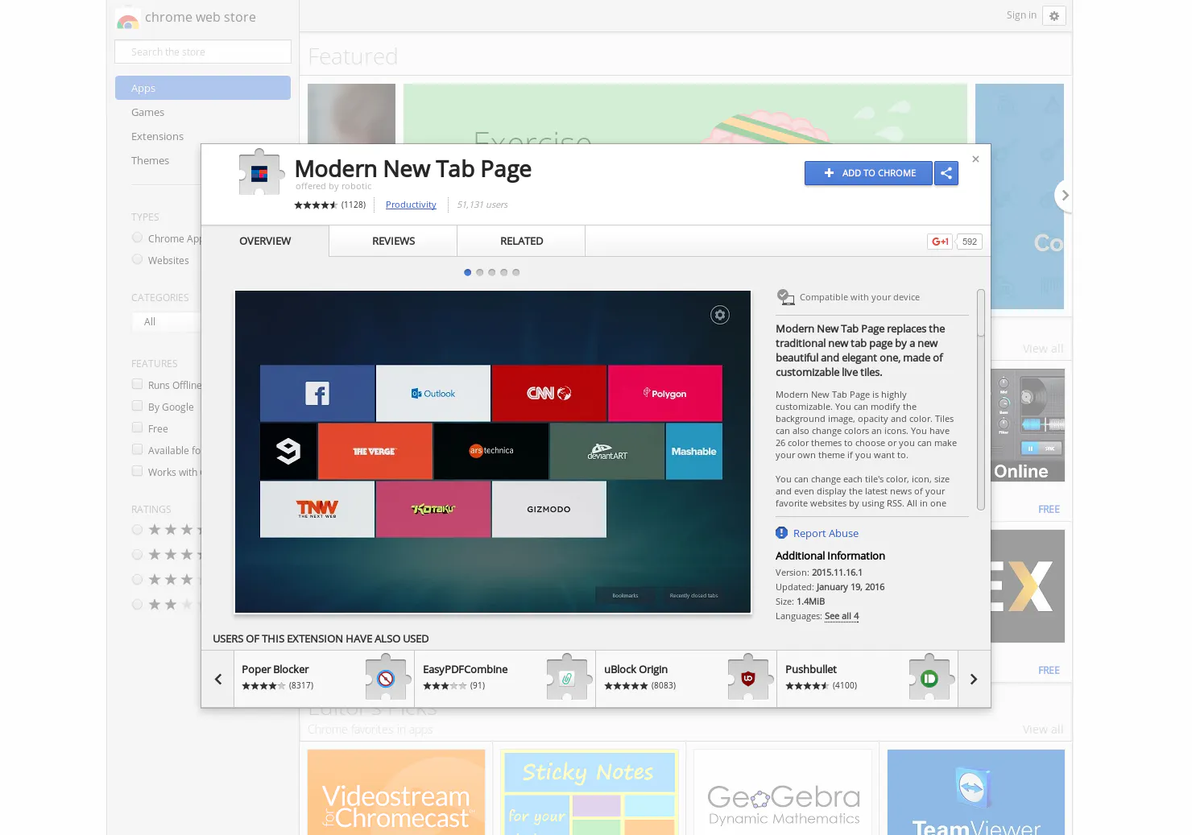
Task: Close the extension detail dialog
Action: tap(975, 159)
